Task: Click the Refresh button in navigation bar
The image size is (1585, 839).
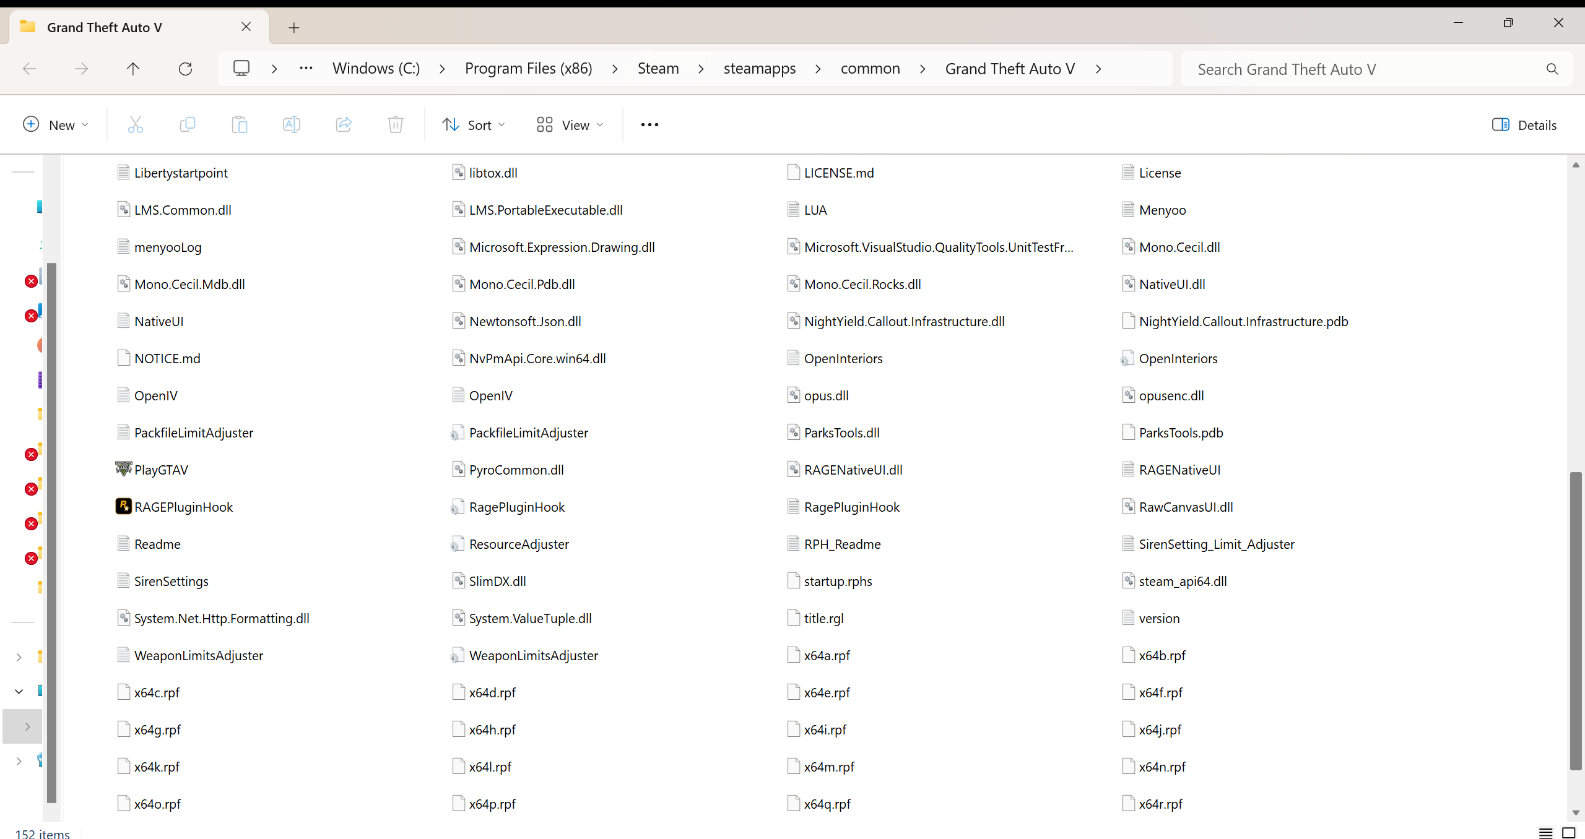Action: [185, 69]
